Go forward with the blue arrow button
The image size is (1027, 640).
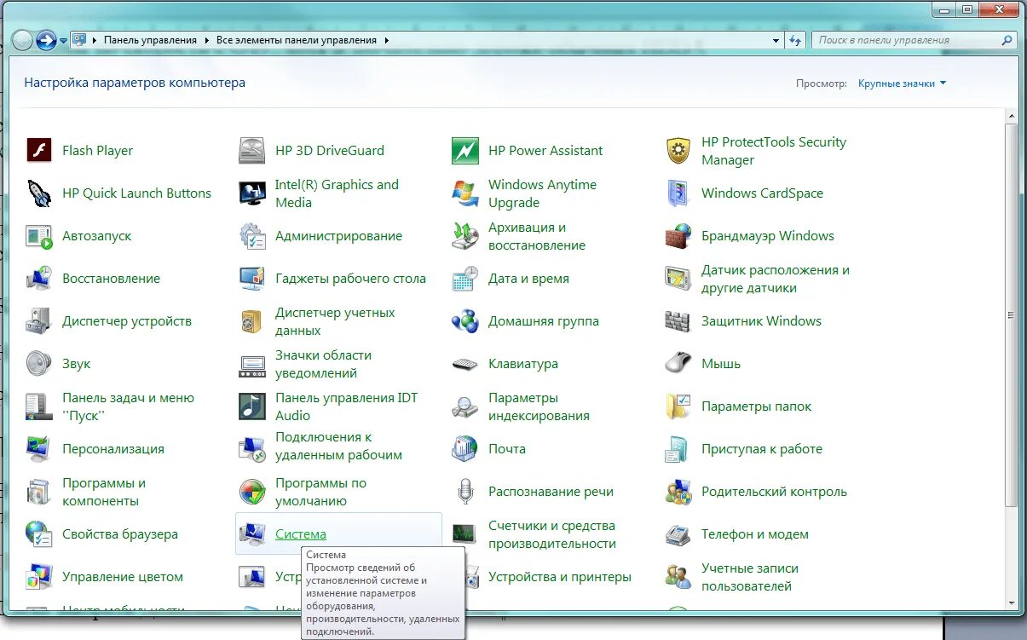point(46,40)
